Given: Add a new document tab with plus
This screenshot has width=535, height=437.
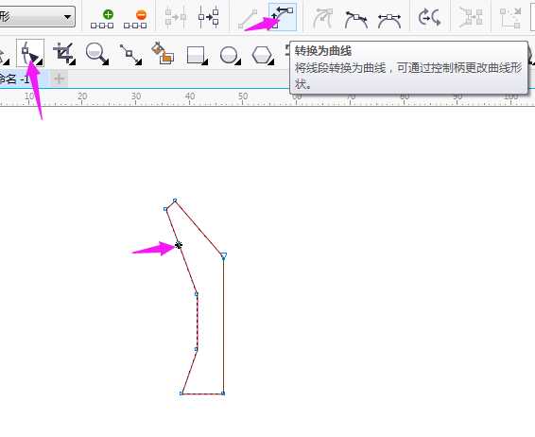Looking at the screenshot, I should pos(59,79).
